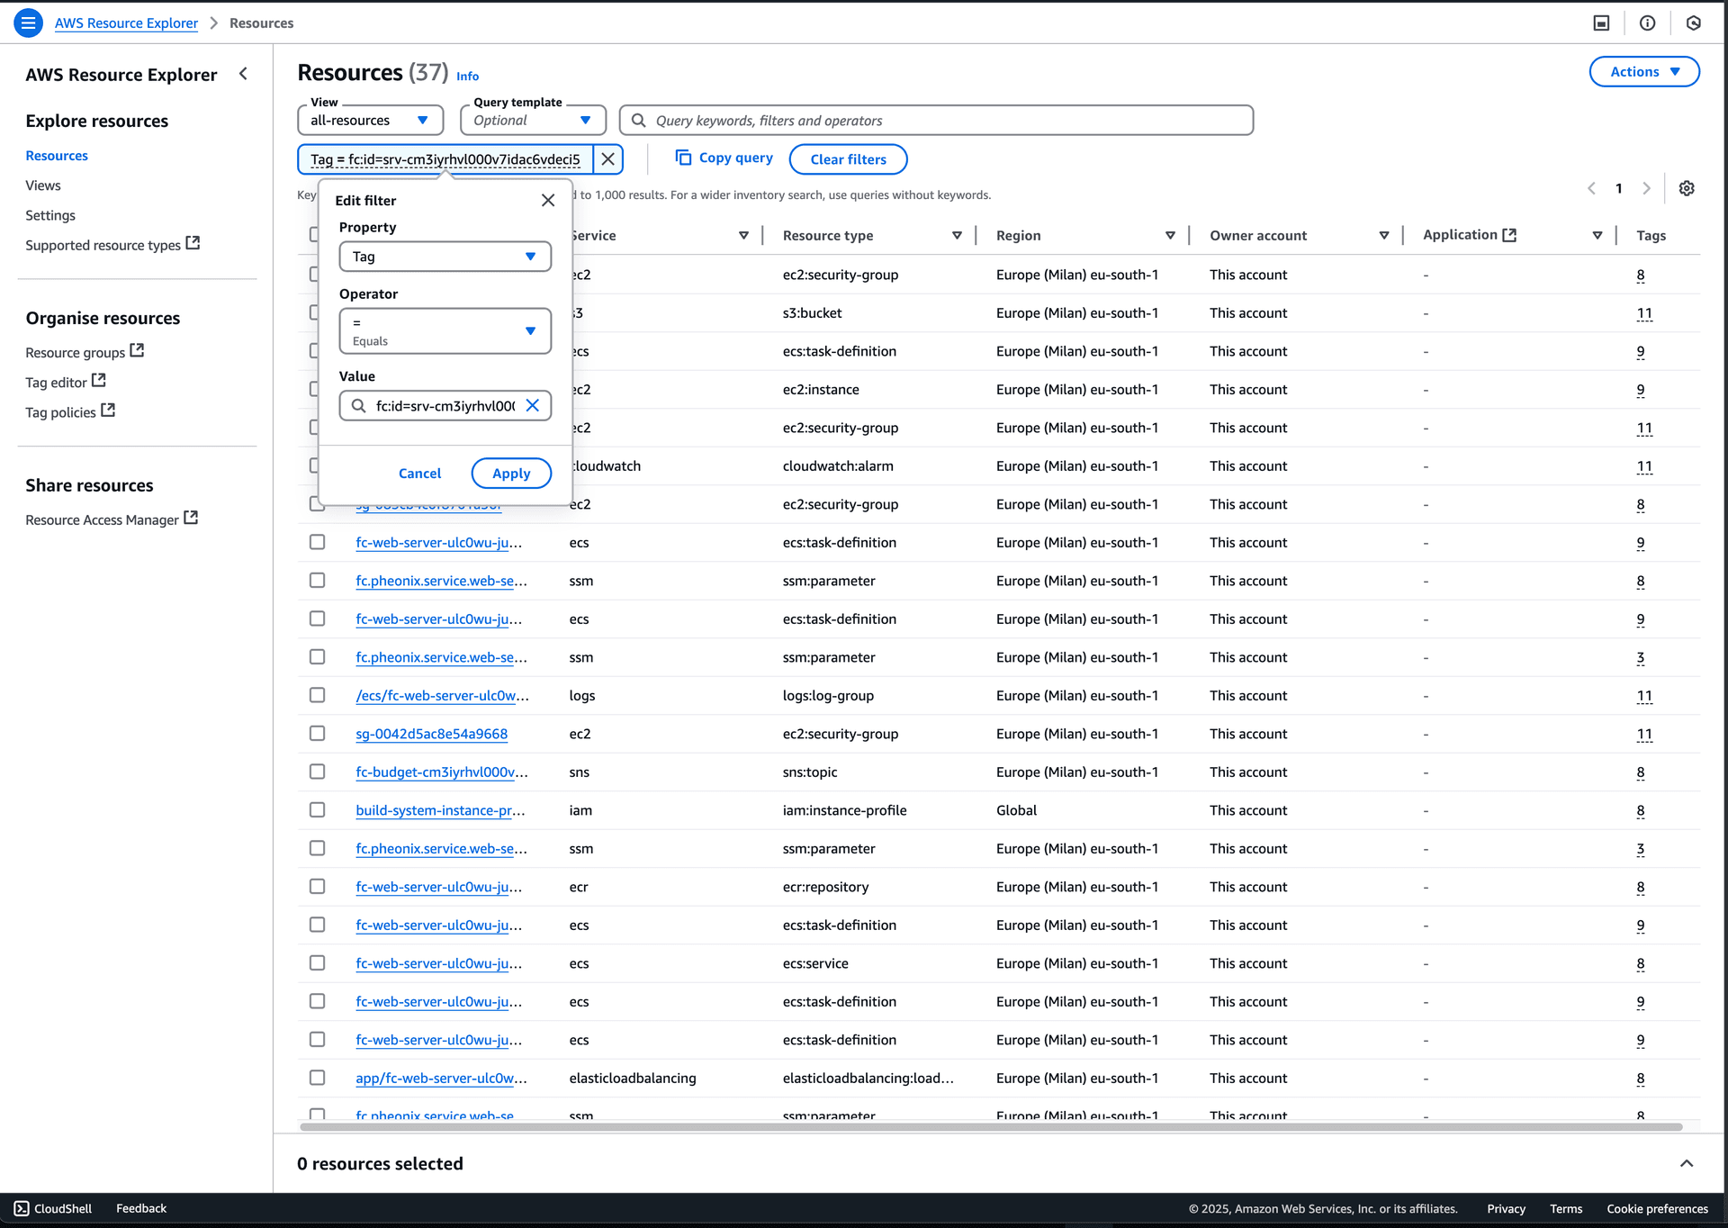Screen dimensions: 1728x1228
Task: Click Cancel in Edit filter popup
Action: coord(419,474)
